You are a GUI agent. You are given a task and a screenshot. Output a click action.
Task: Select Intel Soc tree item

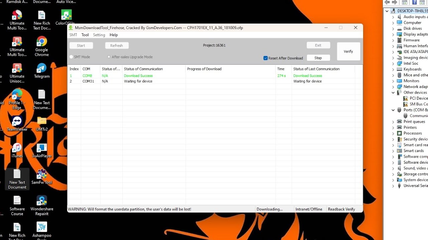click(411, 64)
